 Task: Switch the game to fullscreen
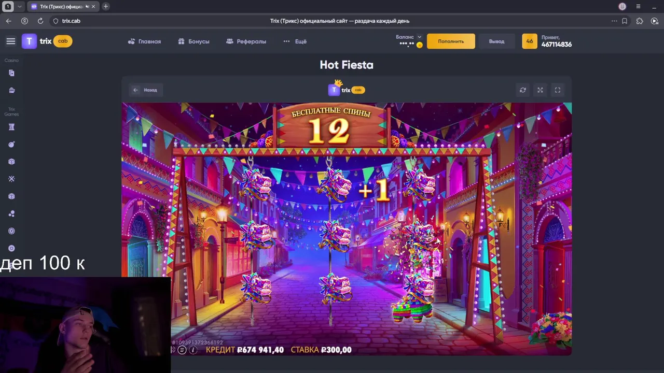[x=558, y=90]
